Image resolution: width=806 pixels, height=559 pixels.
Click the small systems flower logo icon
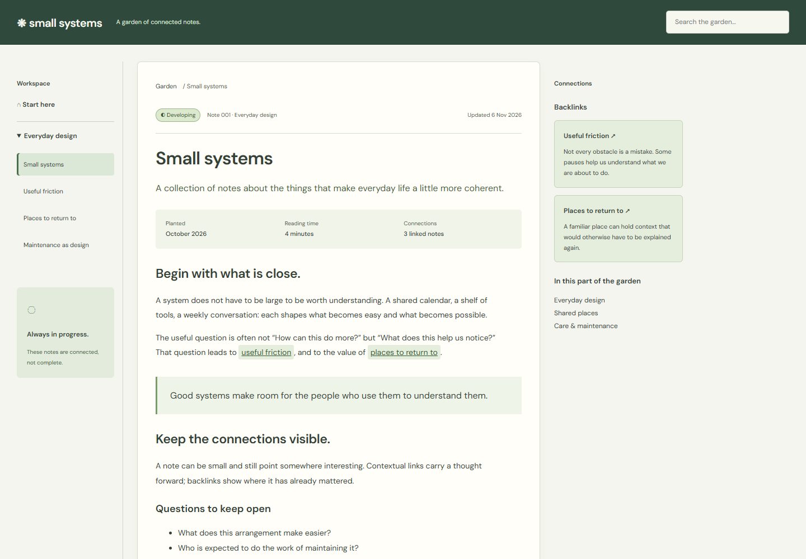22,23
